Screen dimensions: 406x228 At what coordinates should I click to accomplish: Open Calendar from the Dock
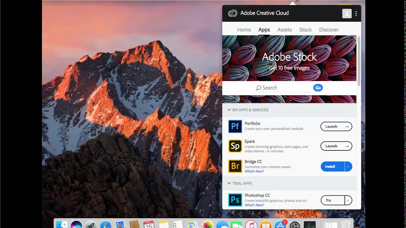pos(149,224)
